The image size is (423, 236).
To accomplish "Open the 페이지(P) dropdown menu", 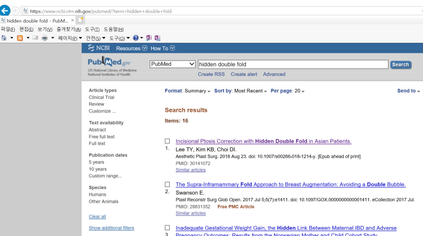I will 70,38.
